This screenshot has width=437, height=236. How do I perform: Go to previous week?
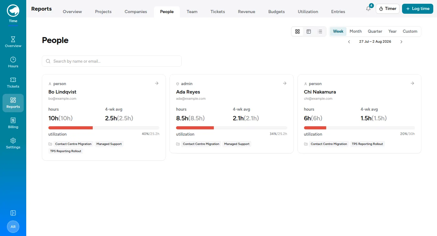[349, 42]
